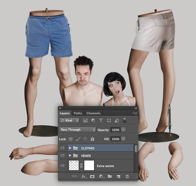Filter for type layers icon
This screenshot has width=196, height=186.
(101, 121)
